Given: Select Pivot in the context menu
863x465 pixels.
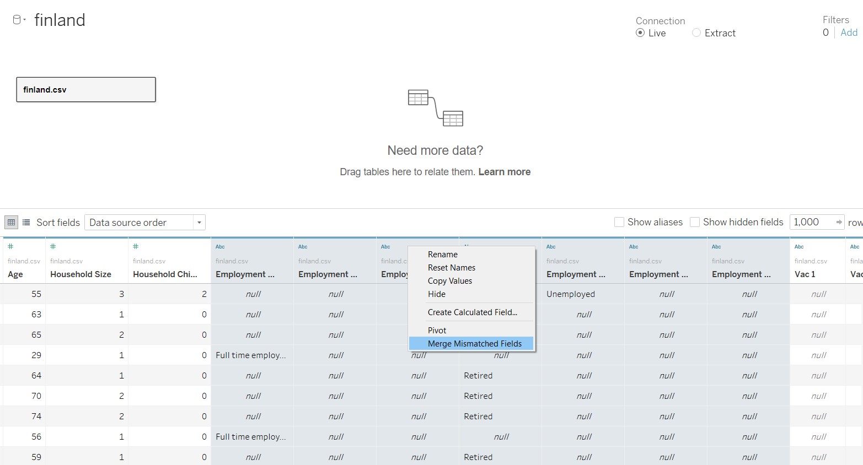Looking at the screenshot, I should [x=437, y=331].
